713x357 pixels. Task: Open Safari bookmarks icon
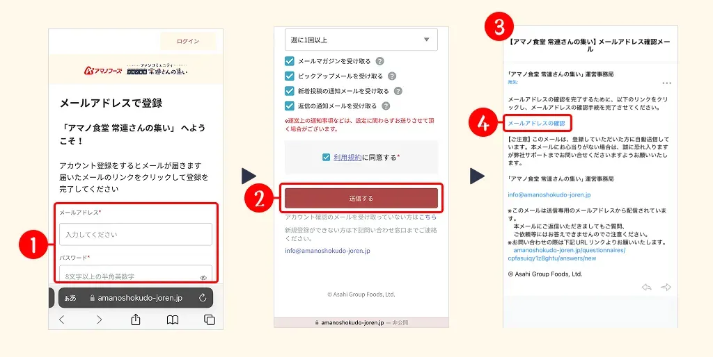click(x=173, y=319)
